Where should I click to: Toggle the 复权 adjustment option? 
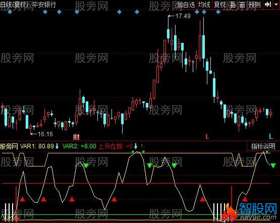point(220,5)
